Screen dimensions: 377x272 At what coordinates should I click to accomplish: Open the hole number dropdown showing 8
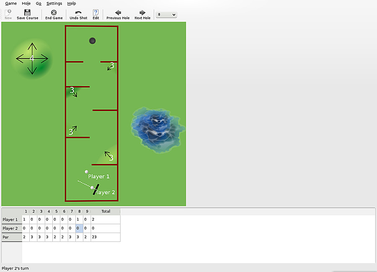pyautogui.click(x=166, y=15)
